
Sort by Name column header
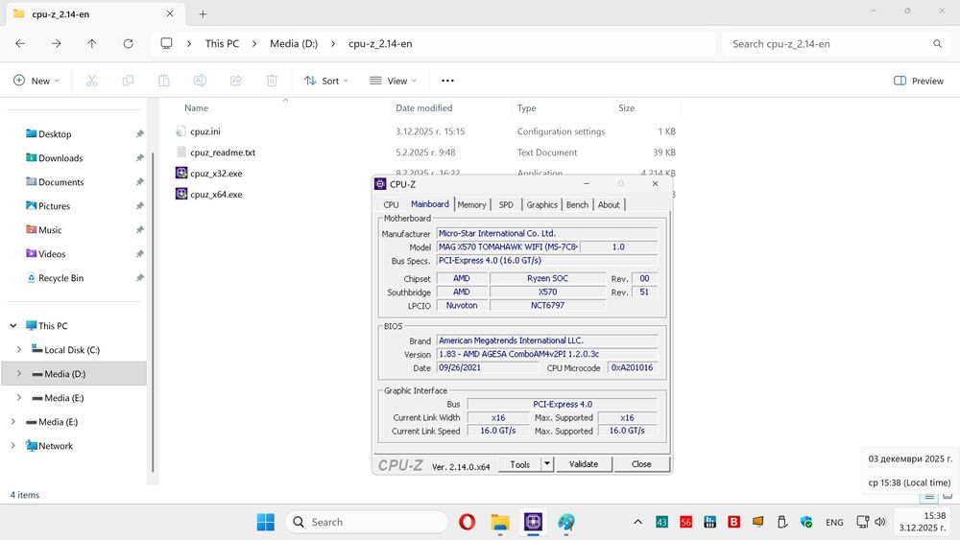coord(196,108)
